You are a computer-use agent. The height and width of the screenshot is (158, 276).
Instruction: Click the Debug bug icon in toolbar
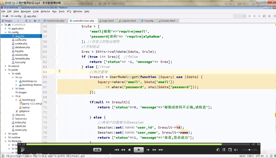[x=254, y=16]
